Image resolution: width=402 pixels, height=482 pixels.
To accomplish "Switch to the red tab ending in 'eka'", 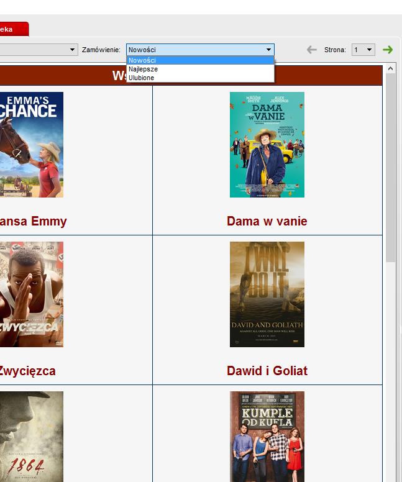I will click(x=14, y=29).
